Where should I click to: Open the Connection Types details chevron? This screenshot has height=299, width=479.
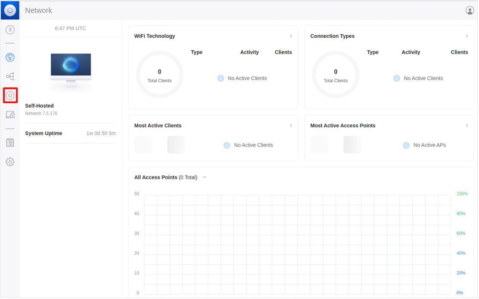coord(467,36)
